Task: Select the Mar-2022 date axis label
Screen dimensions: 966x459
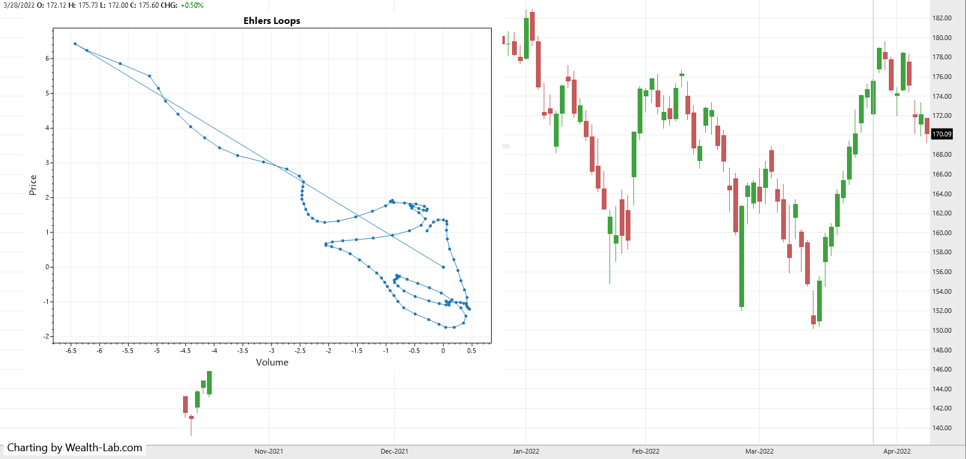Action: (x=759, y=451)
